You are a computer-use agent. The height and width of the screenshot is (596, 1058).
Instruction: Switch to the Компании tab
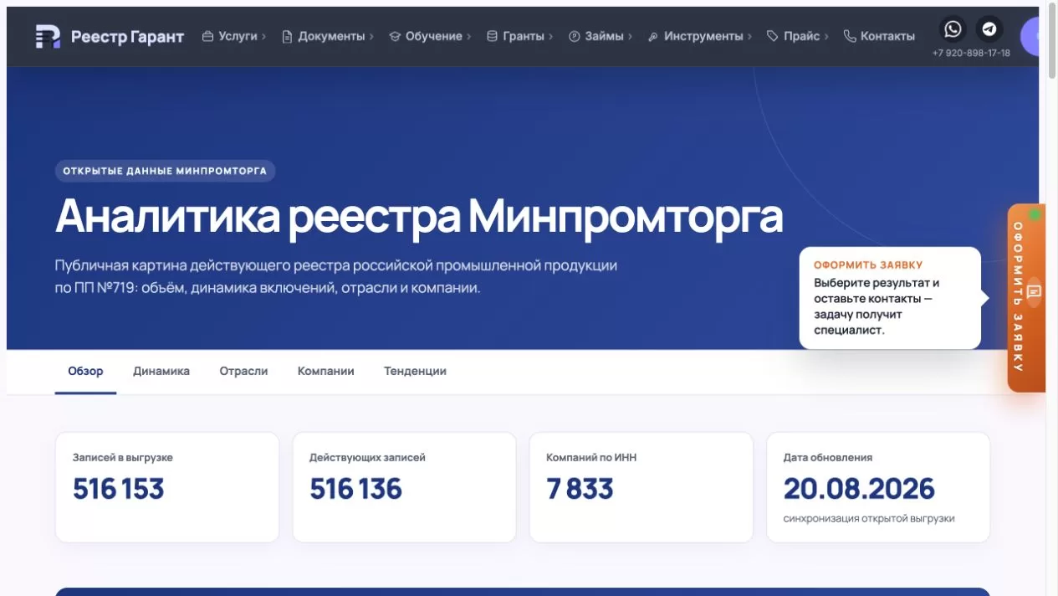tap(326, 371)
